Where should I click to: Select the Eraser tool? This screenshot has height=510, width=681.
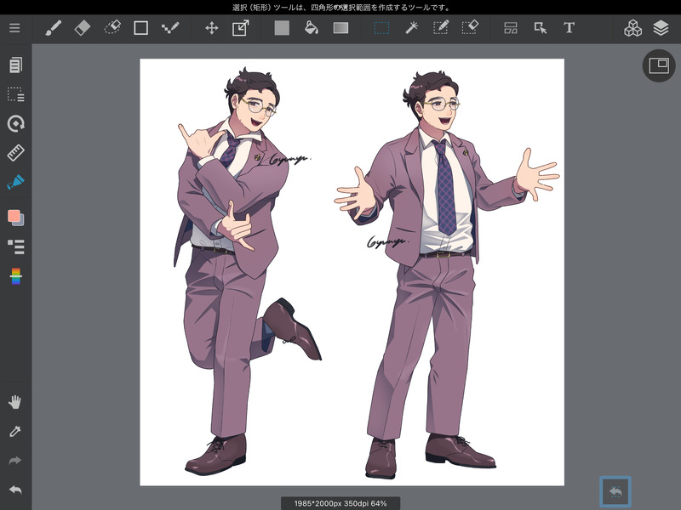click(x=82, y=28)
